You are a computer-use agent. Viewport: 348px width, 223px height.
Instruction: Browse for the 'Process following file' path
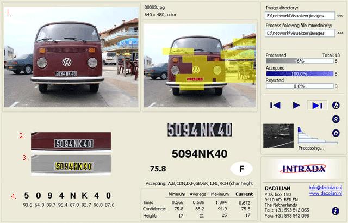click(x=340, y=33)
